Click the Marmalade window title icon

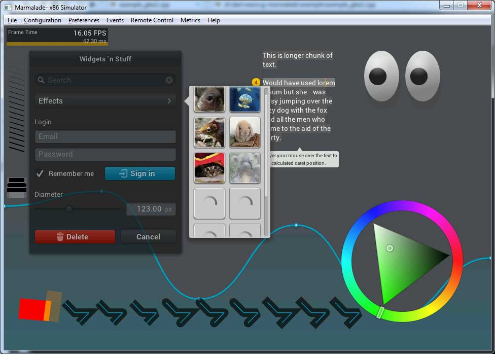point(8,7)
